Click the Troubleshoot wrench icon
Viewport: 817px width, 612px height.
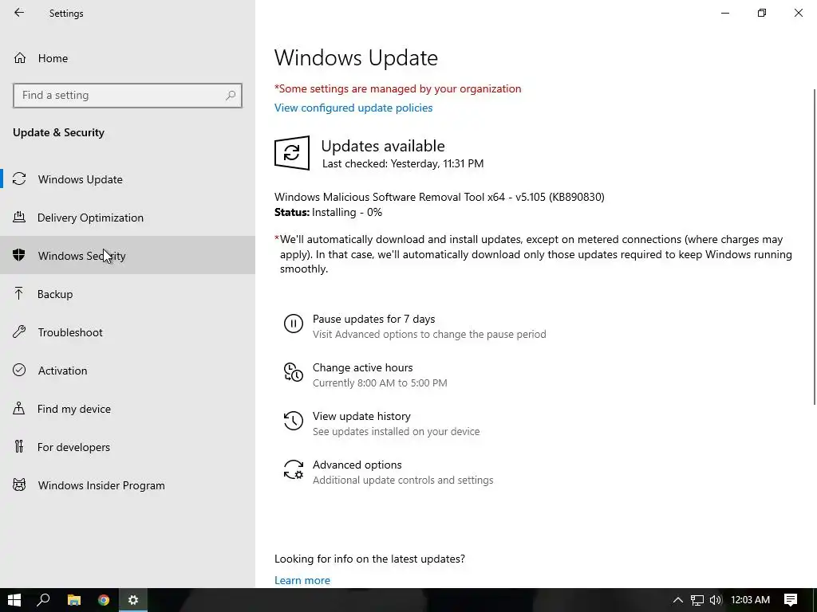pos(19,331)
